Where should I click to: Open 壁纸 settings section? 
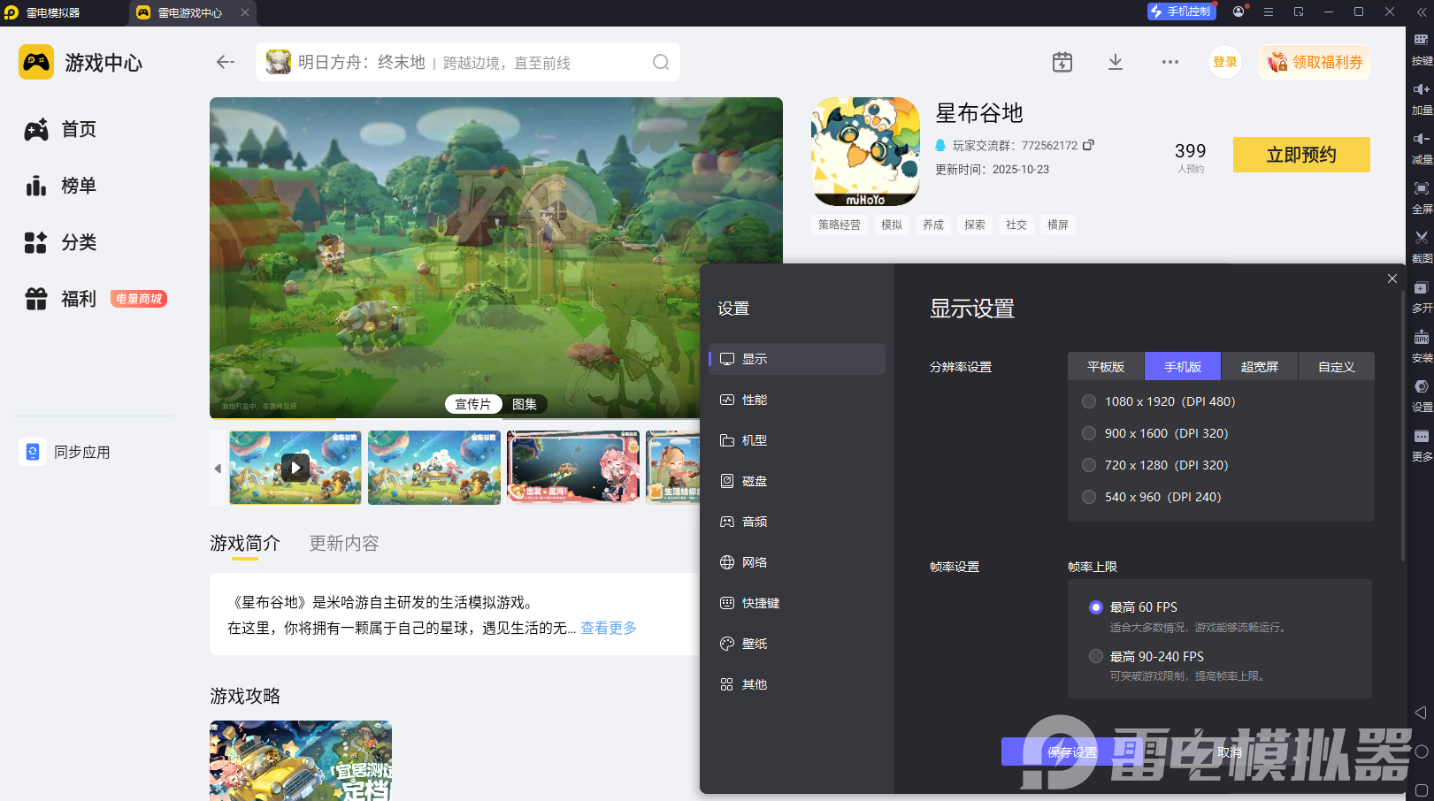click(797, 644)
